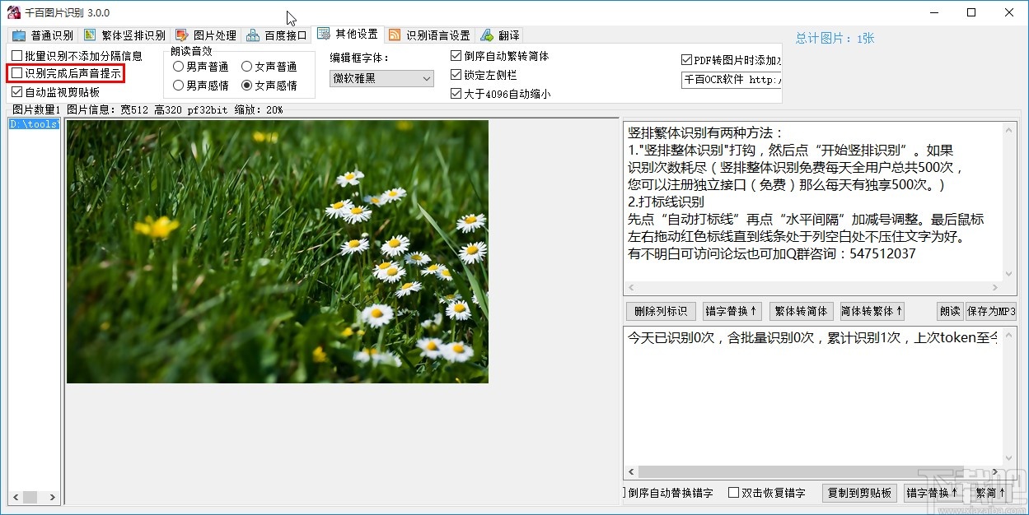Switch to the 其他设置 tab
1029x515 pixels.
coord(348,35)
